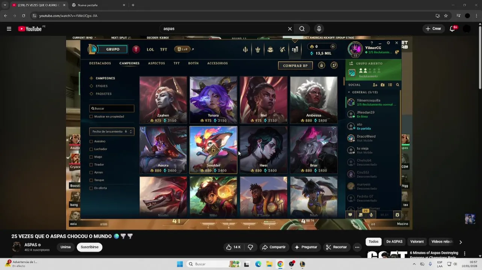Click the Suscribirse button
The width and height of the screenshot is (482, 270).
tap(89, 247)
